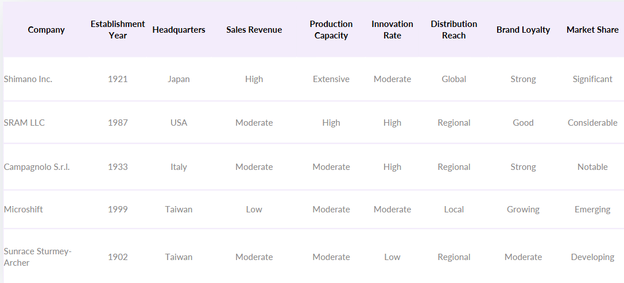Screen dimensions: 624x283
Task: Click the Extensive production capacity cell
Action: point(331,79)
